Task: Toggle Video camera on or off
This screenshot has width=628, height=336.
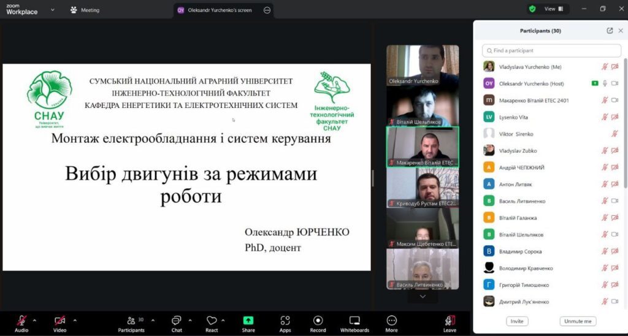Action: [x=59, y=321]
